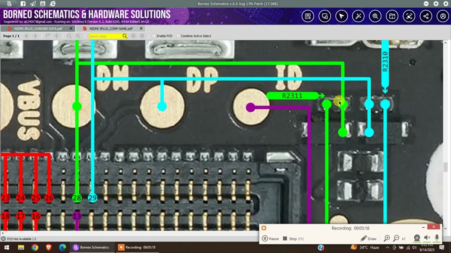The image size is (451, 253).
Task: Activate the magic wand tool
Action: tap(358, 16)
